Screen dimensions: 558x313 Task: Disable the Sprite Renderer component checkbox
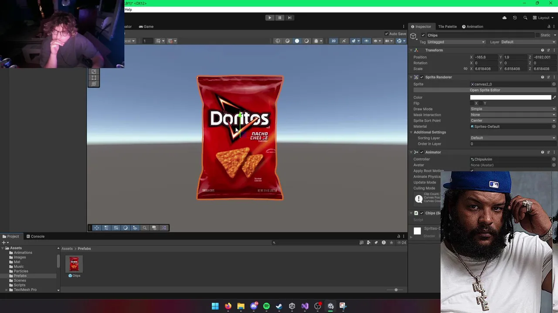click(422, 77)
